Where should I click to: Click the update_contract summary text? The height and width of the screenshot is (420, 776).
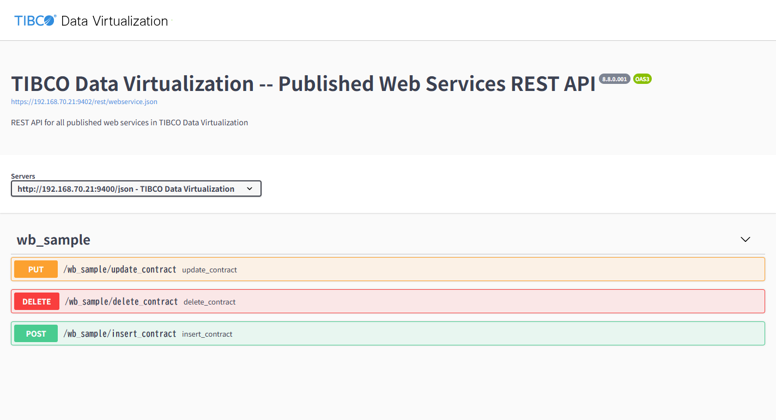tap(209, 270)
